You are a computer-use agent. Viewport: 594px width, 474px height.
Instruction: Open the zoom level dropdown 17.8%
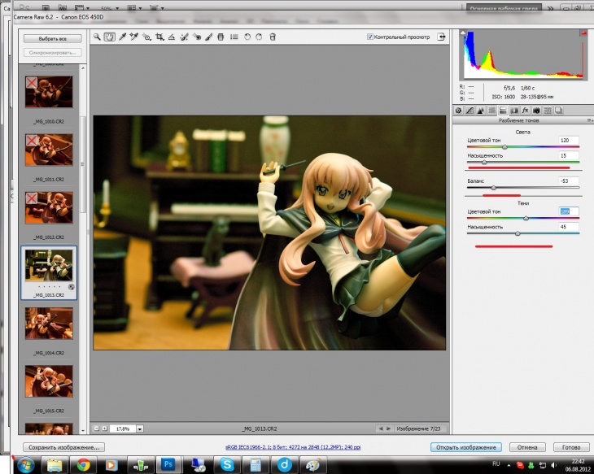(x=140, y=428)
